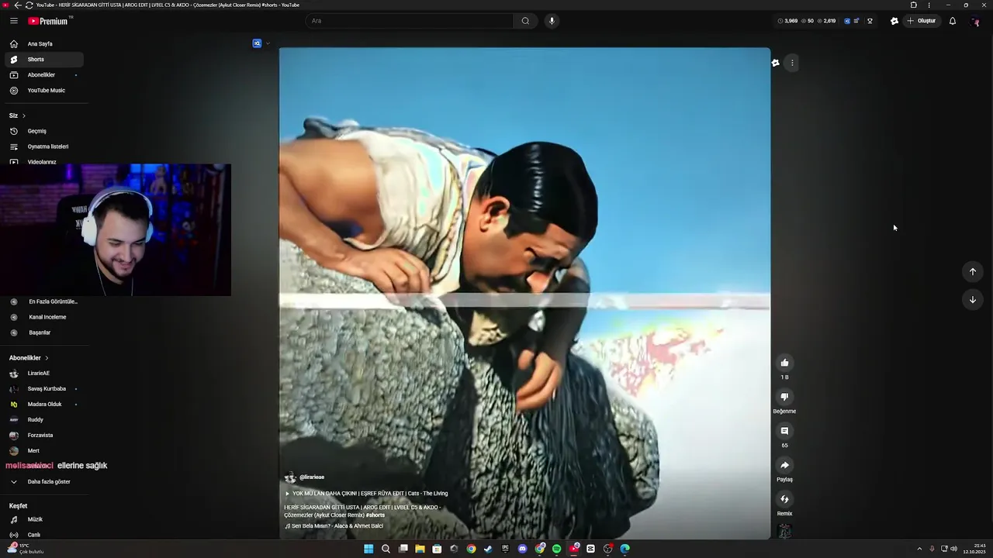The width and height of the screenshot is (993, 558).
Task: Open sound Sen Bela Mısın? - Alaca
Action: 334,525
